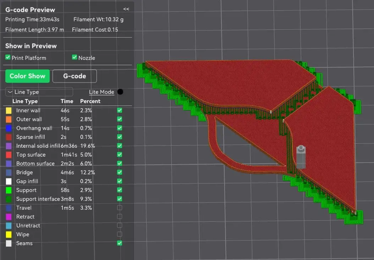Open the Line Type dropdown
The image size is (374, 260).
(x=39, y=92)
